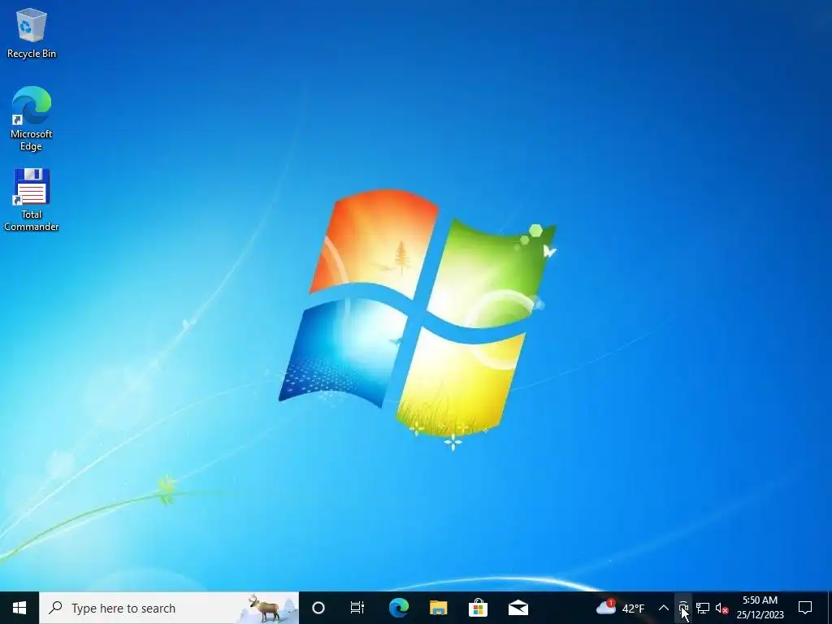Show hidden system tray icons
Viewport: 832px width, 624px height.
point(663,608)
